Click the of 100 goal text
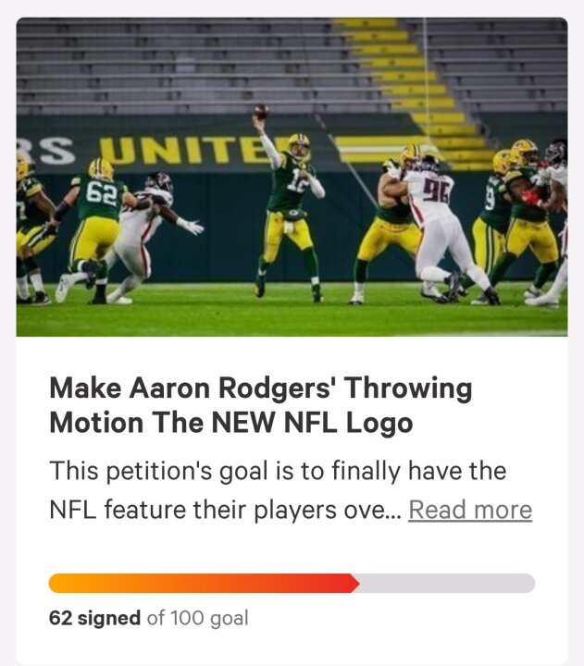Image resolution: width=584 pixels, height=666 pixels. click(198, 618)
